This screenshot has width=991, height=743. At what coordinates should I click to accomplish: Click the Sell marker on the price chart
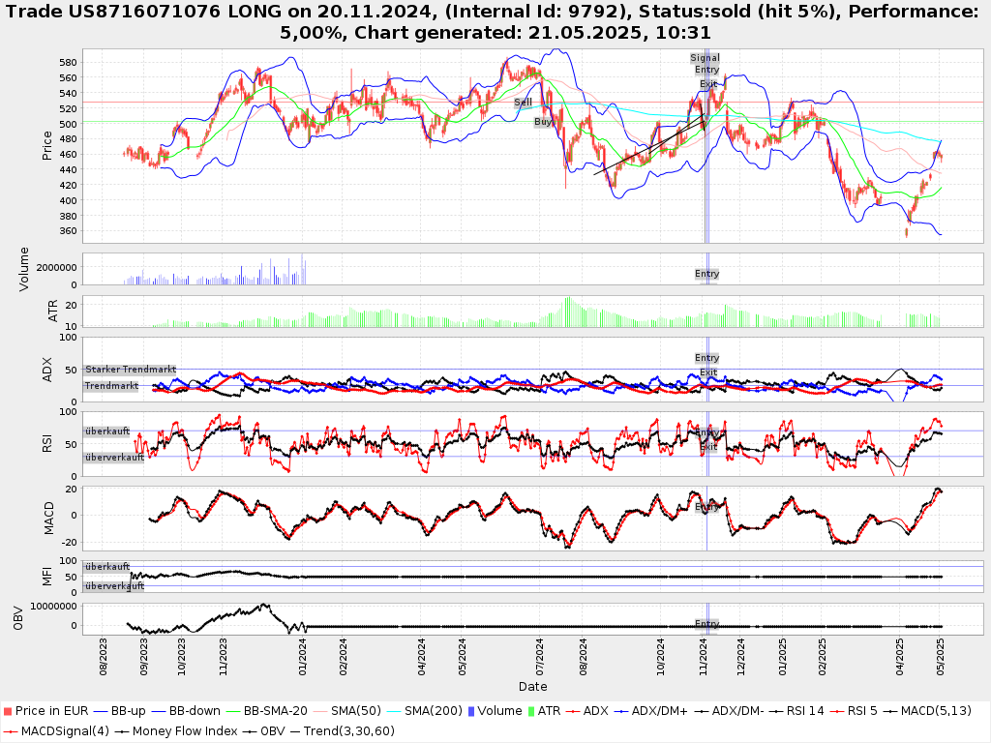click(523, 102)
